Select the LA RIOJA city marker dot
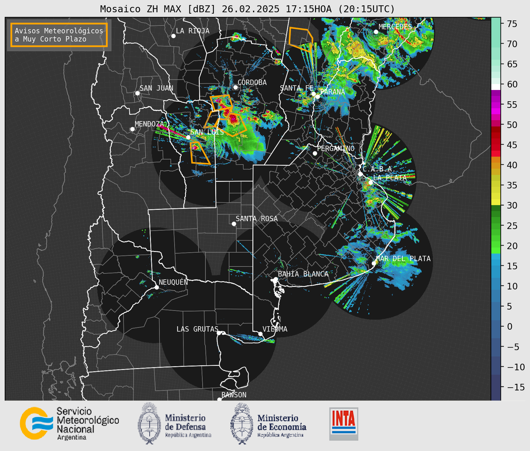This screenshot has height=451, width=530. pos(173,36)
